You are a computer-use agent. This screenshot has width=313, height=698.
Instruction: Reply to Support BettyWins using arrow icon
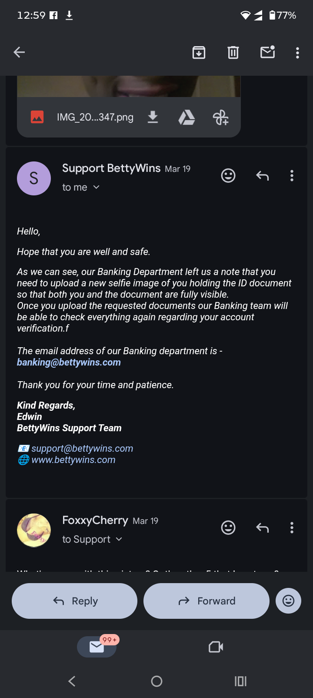[x=262, y=176]
